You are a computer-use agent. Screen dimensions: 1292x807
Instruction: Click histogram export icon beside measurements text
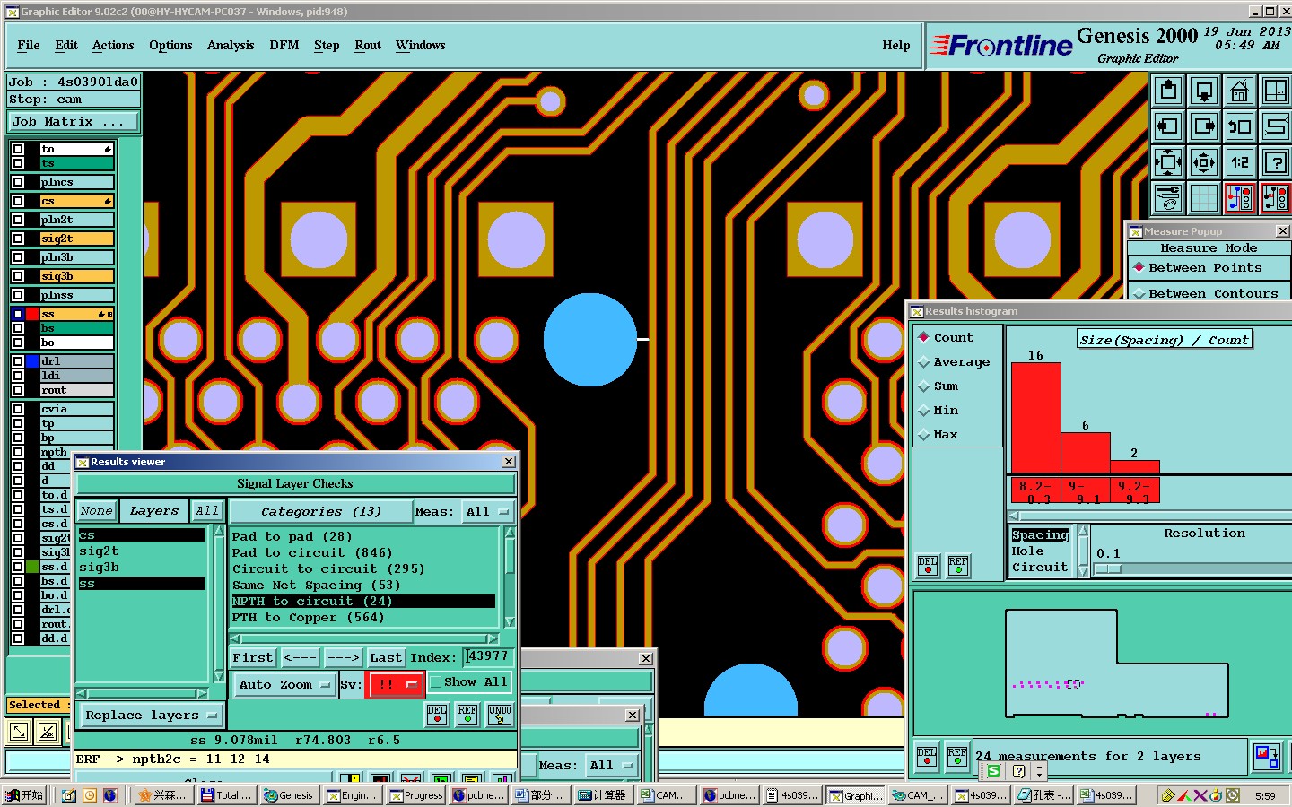coord(1267,756)
